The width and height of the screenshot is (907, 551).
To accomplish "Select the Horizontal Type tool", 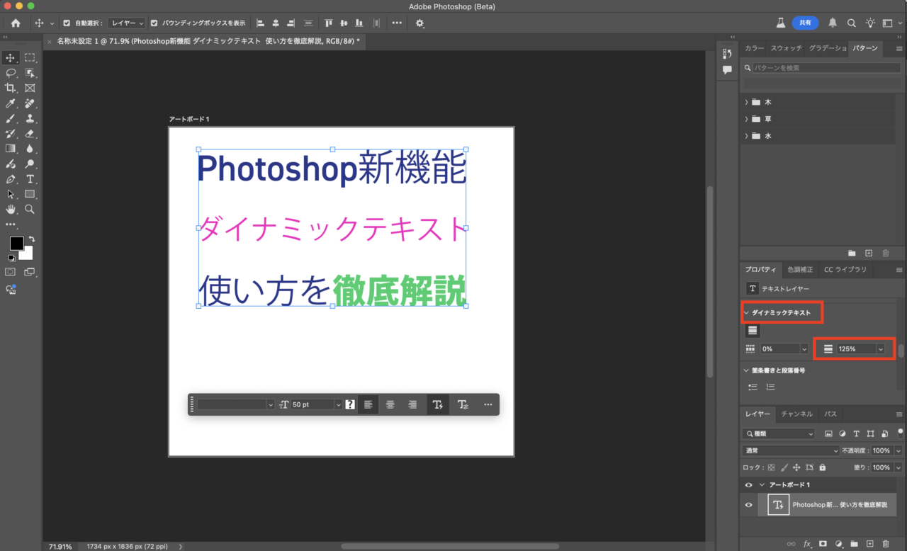I will 30,179.
